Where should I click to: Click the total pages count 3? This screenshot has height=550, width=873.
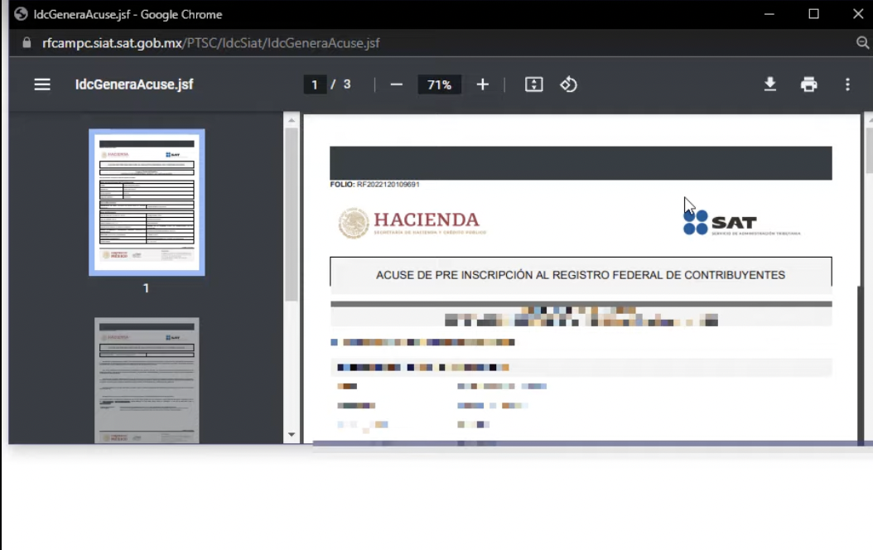pyautogui.click(x=347, y=84)
